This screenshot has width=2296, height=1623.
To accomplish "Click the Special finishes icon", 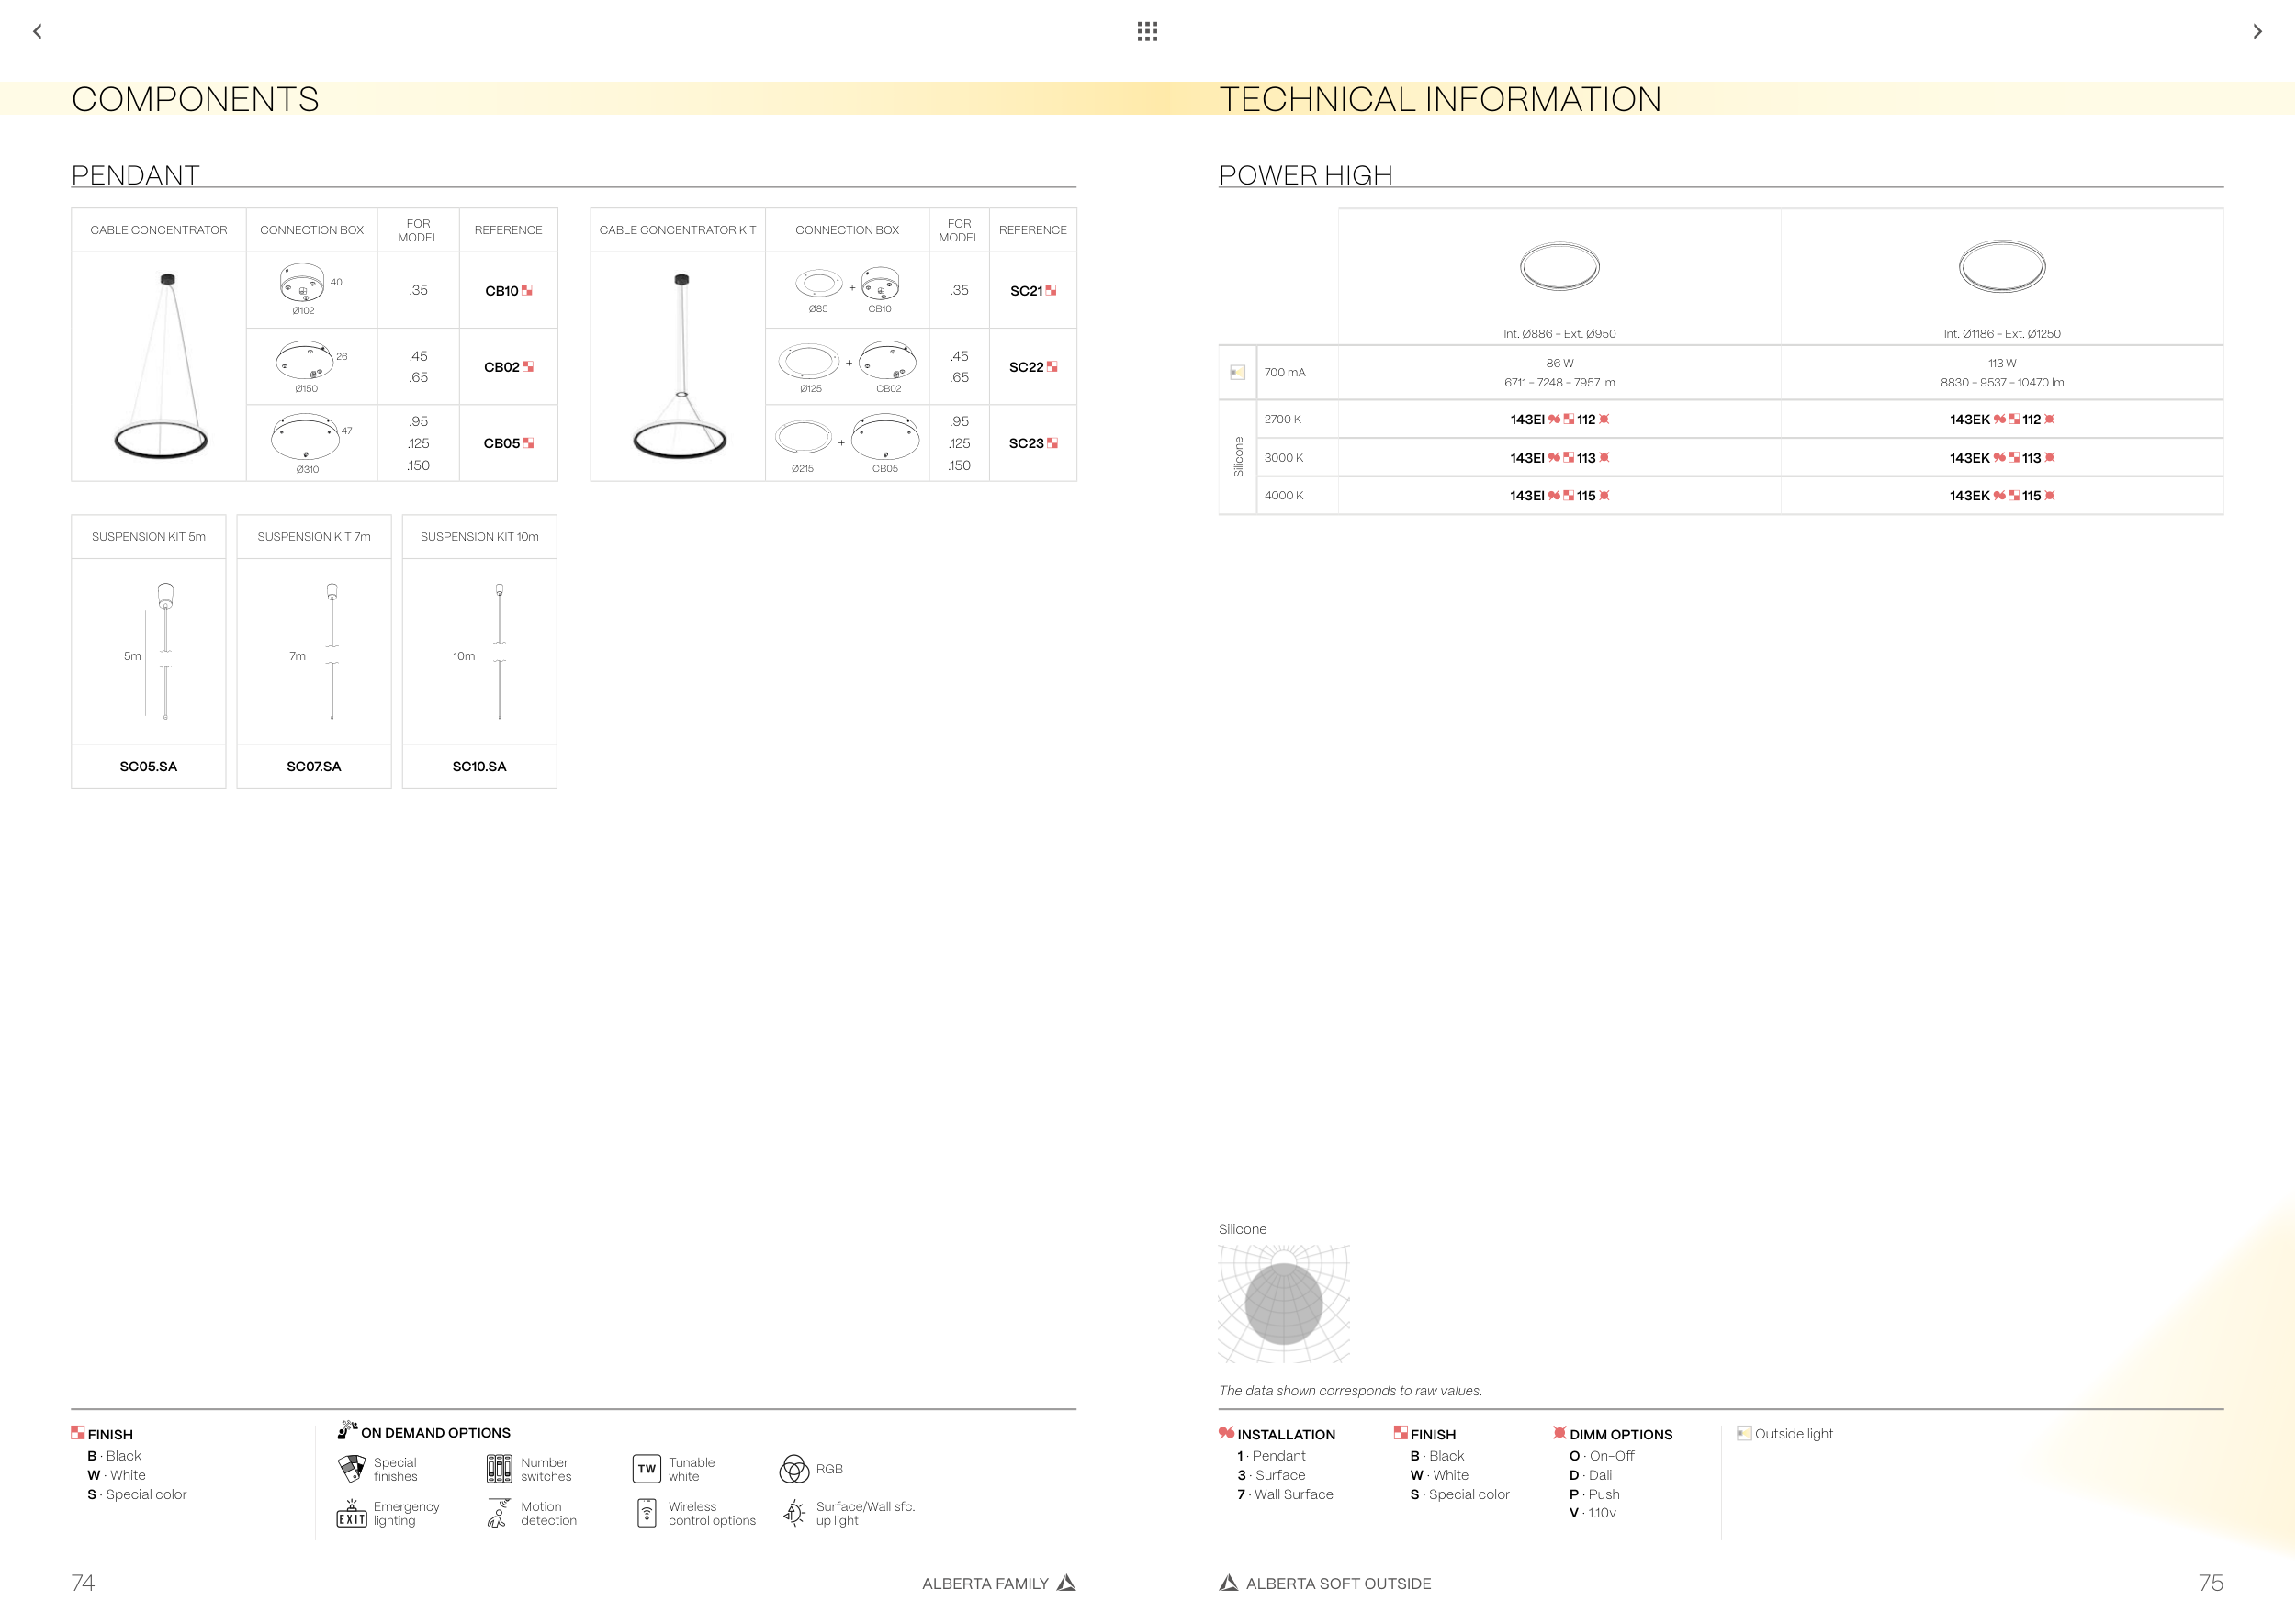I will [x=352, y=1469].
